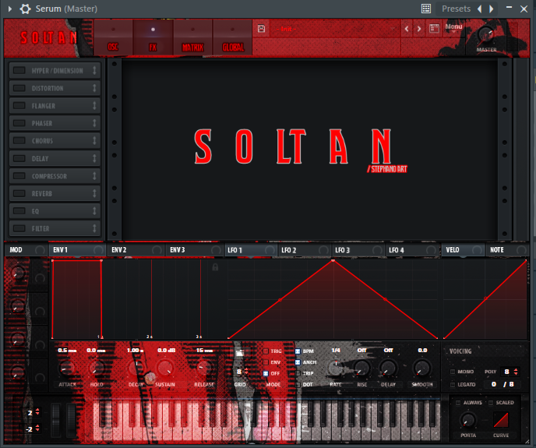Click the COMPRESSOR reorder arrow handle
Screen dimensions: 536x448
[x=94, y=176]
